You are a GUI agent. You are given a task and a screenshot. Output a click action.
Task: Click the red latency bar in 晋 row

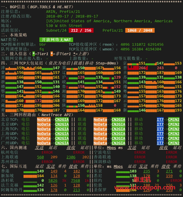133,68
